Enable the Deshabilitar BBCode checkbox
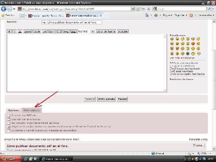 (x=9, y=115)
